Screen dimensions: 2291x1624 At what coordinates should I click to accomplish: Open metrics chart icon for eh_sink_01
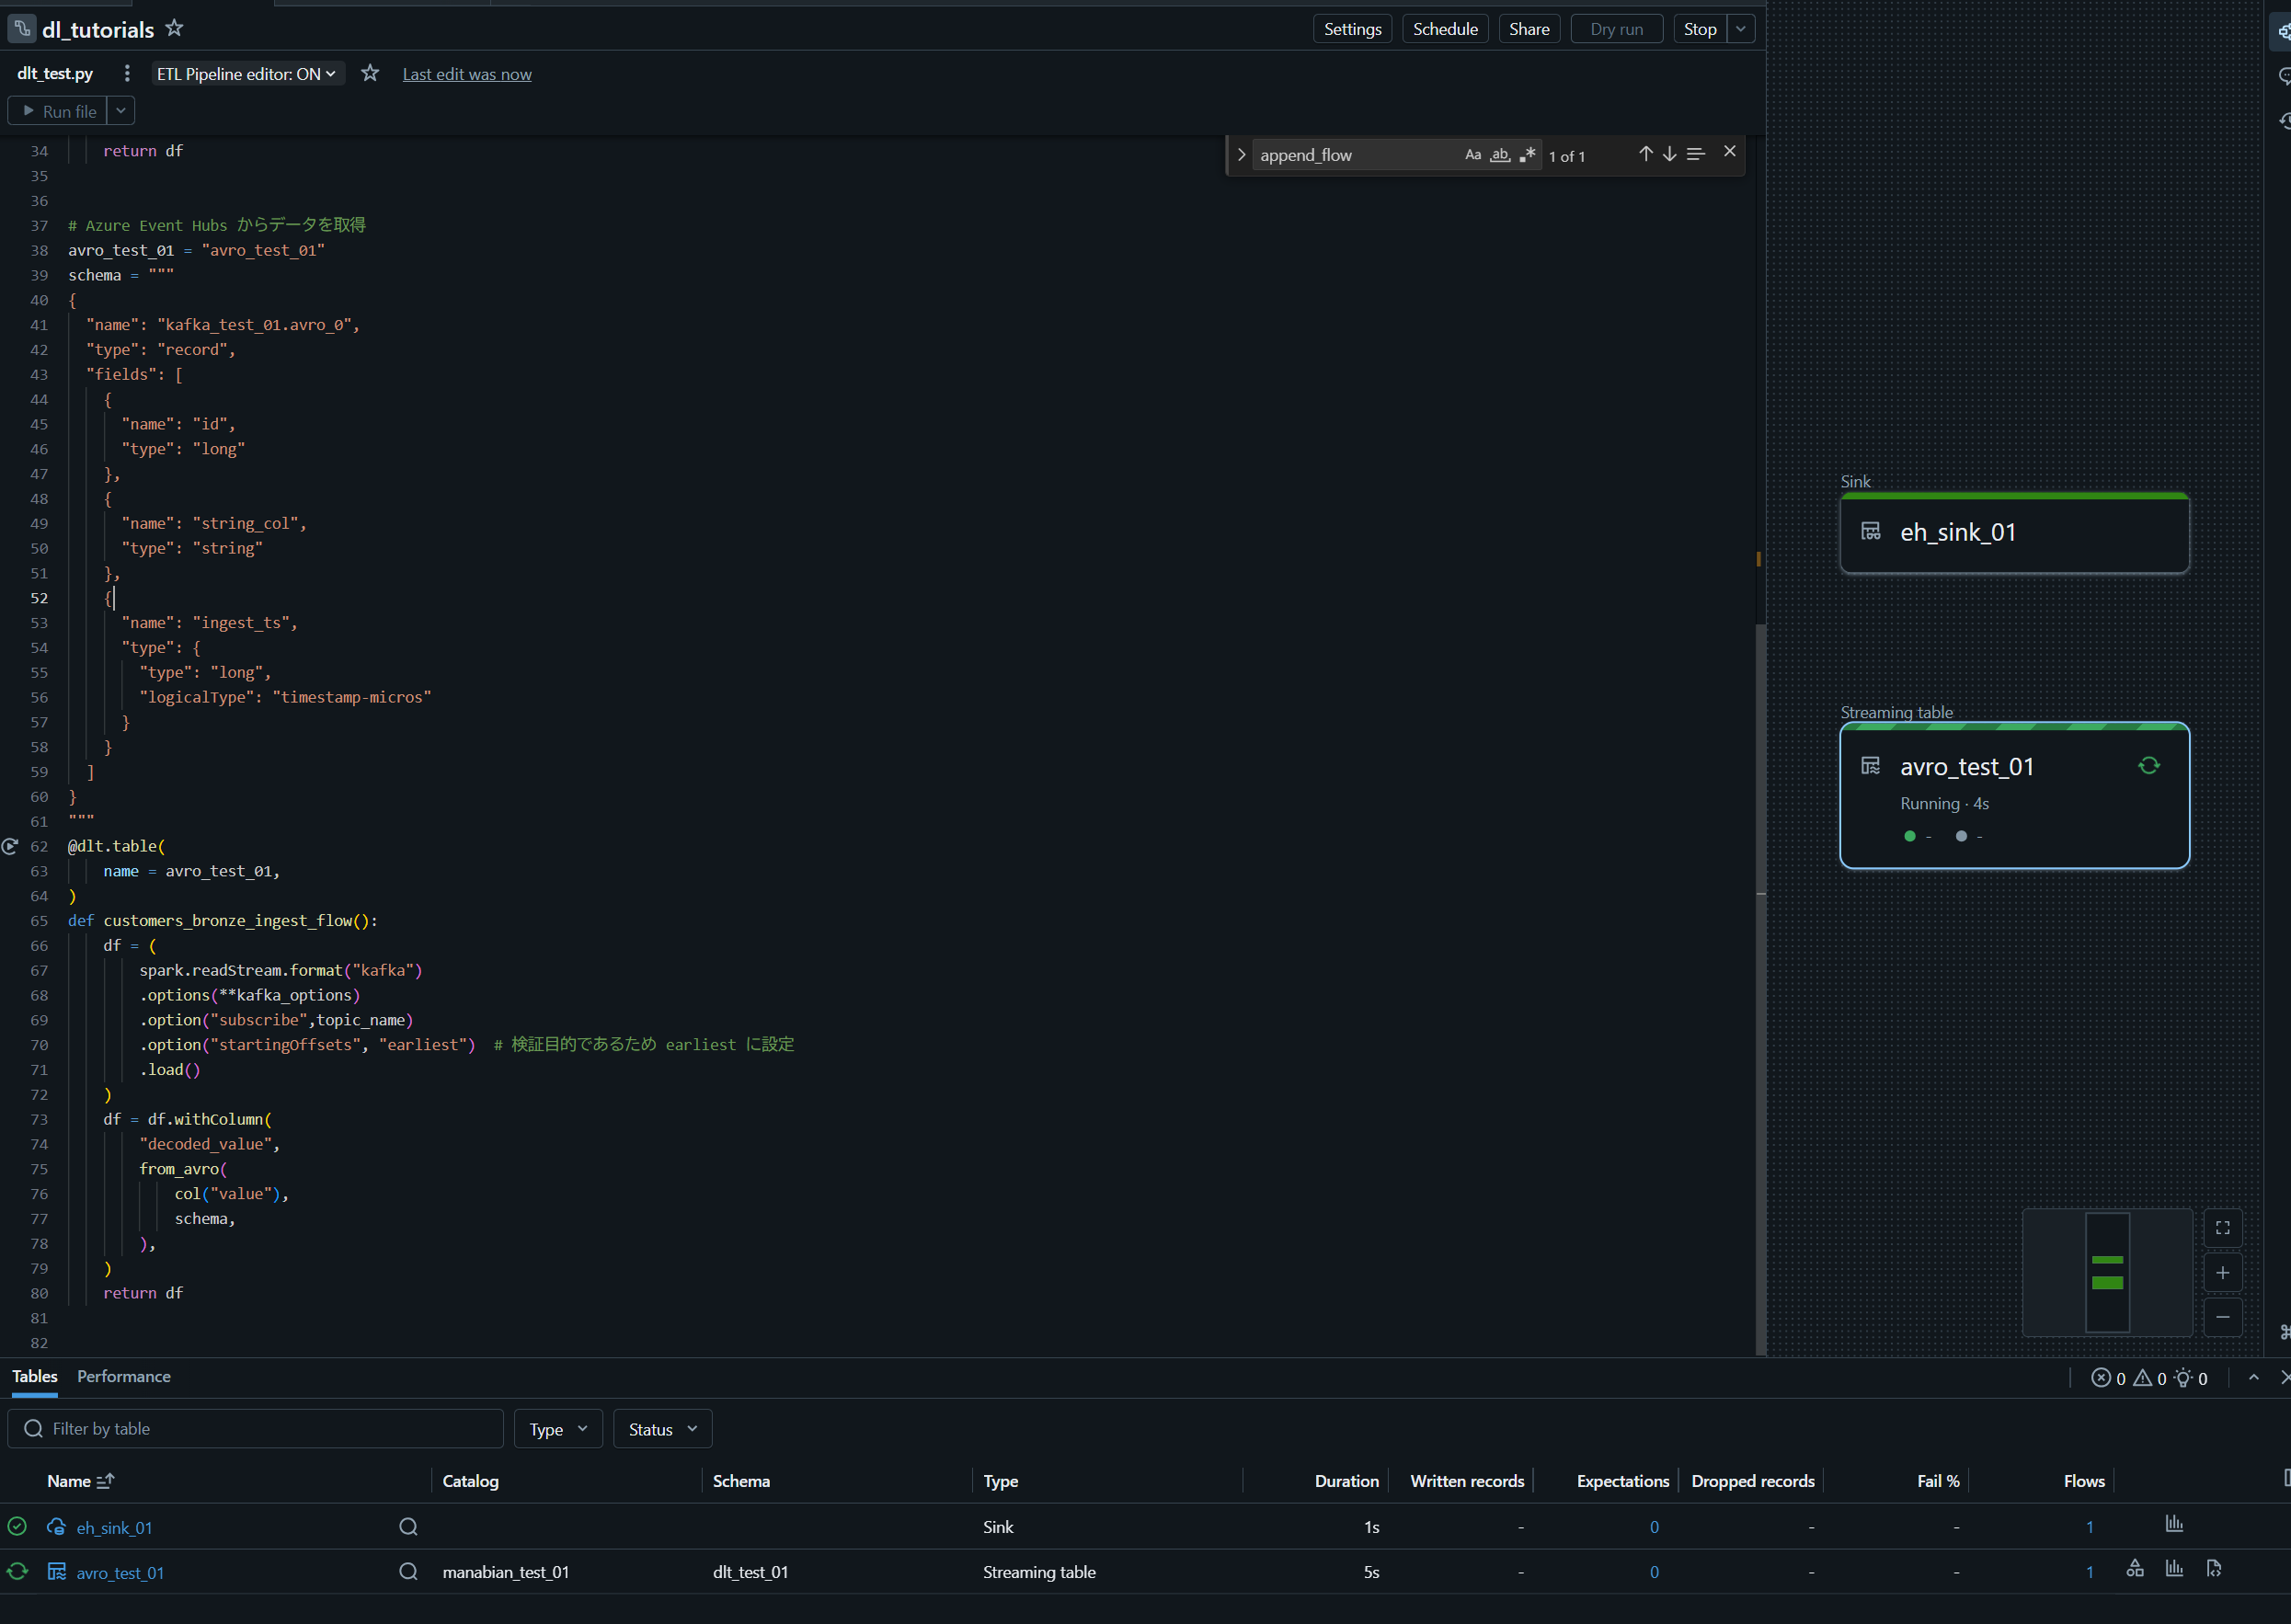pos(2174,1524)
